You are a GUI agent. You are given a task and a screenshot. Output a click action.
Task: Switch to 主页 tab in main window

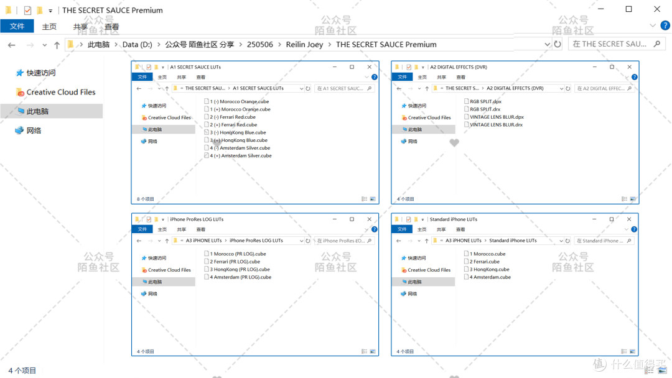click(x=49, y=27)
